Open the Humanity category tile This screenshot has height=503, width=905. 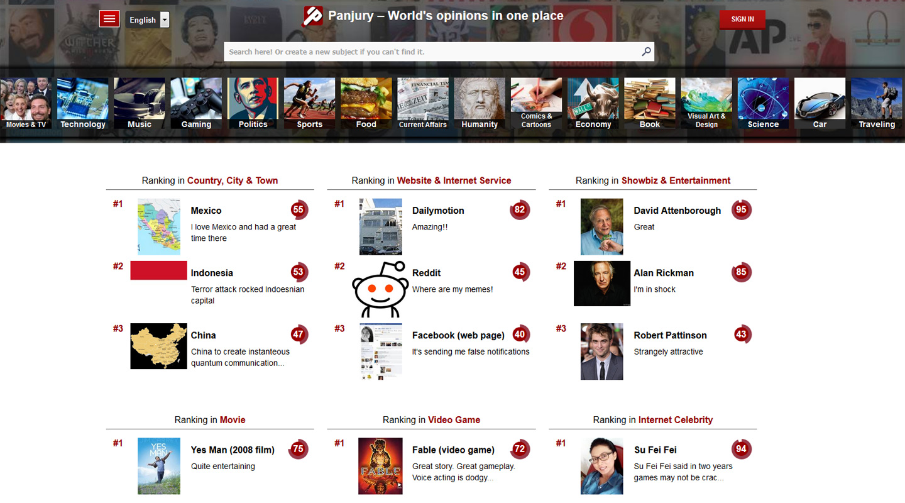coord(480,103)
